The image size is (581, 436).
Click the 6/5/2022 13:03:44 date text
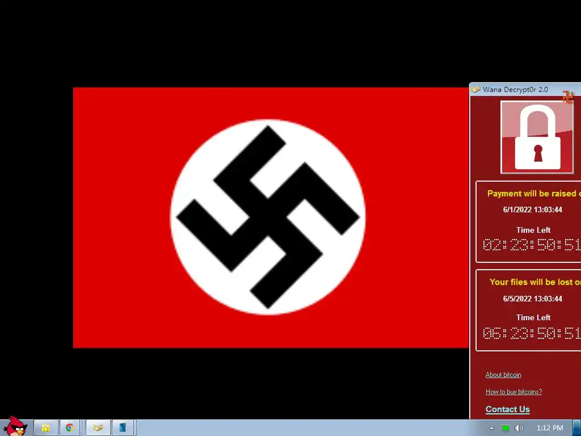(x=532, y=299)
